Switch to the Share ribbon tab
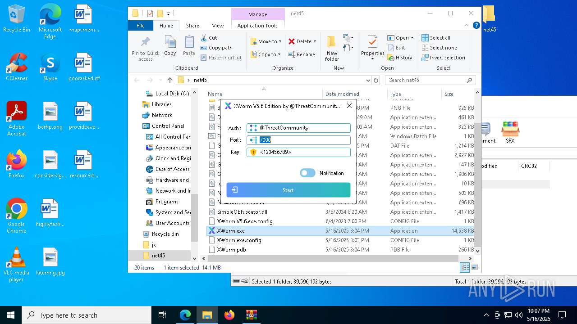Image resolution: width=577 pixels, height=324 pixels. [x=192, y=26]
